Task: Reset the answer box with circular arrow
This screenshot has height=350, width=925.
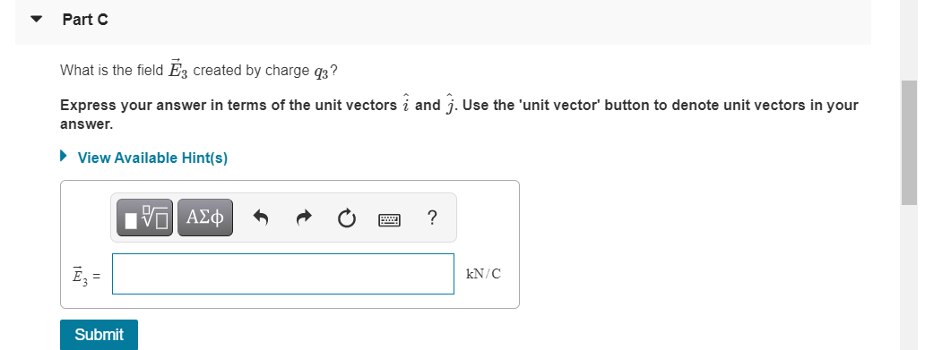Action: pos(347,218)
